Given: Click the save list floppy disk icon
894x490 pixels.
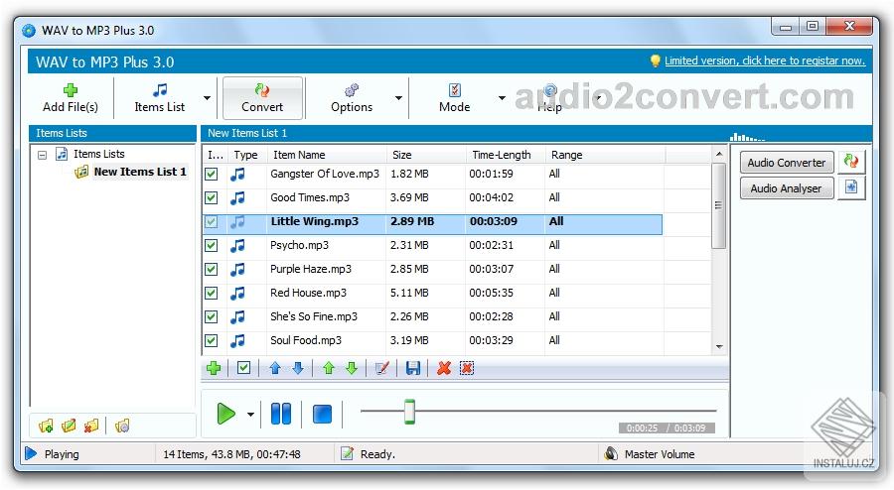Looking at the screenshot, I should [x=413, y=368].
